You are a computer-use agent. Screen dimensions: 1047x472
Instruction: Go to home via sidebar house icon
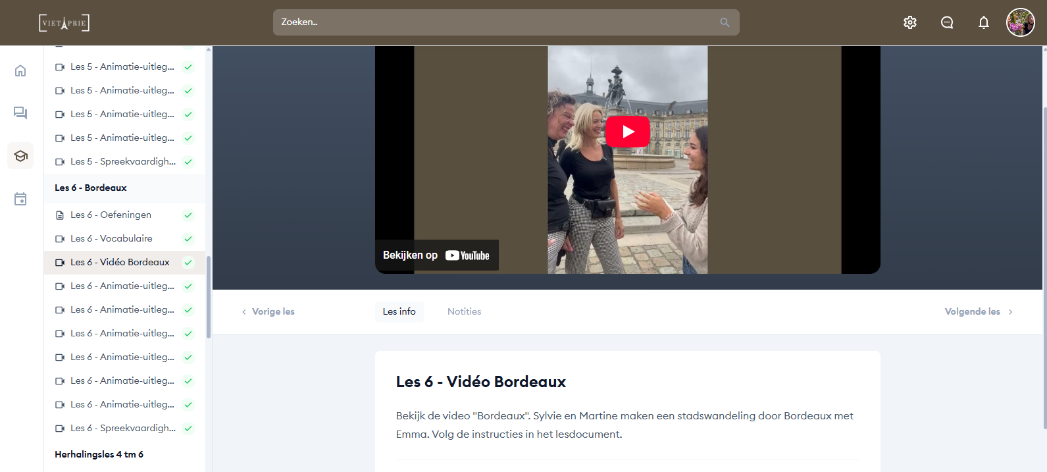coord(20,70)
